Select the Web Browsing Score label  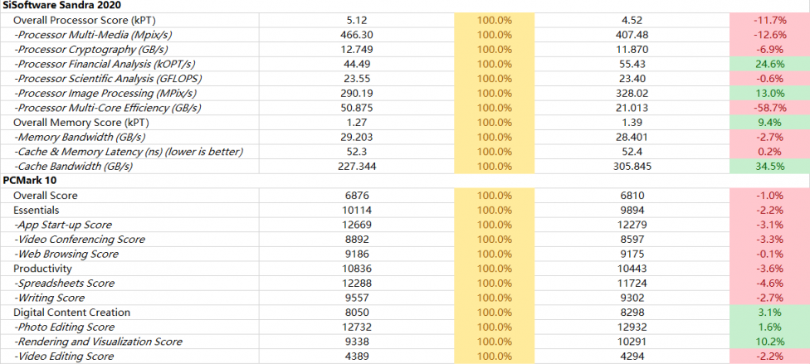point(66,254)
